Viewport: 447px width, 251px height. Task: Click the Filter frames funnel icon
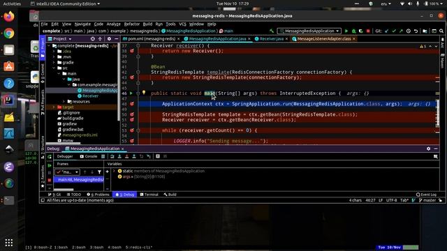click(99, 172)
